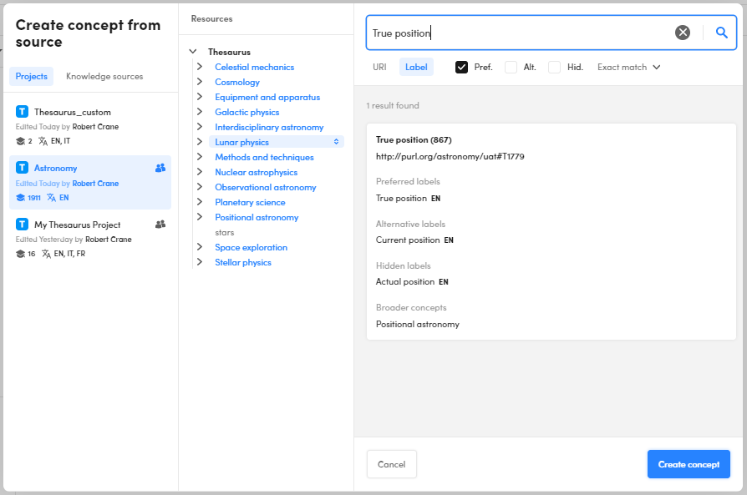This screenshot has width=747, height=495.
Task: Click the Astronomy project T icon
Action: [23, 168]
